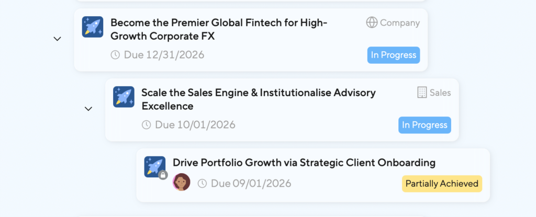Screen dimensions: 536x217
Task: Click In Progress badge on Sales objective
Action: click(425, 125)
